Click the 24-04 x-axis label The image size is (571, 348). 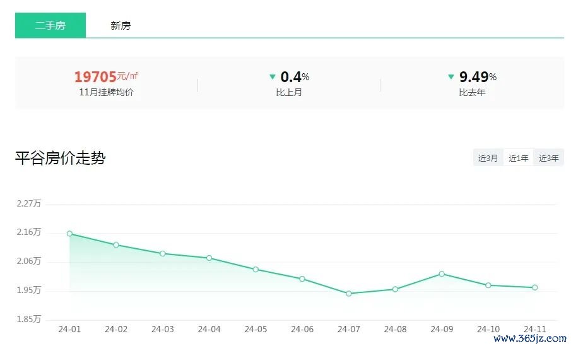coord(209,330)
